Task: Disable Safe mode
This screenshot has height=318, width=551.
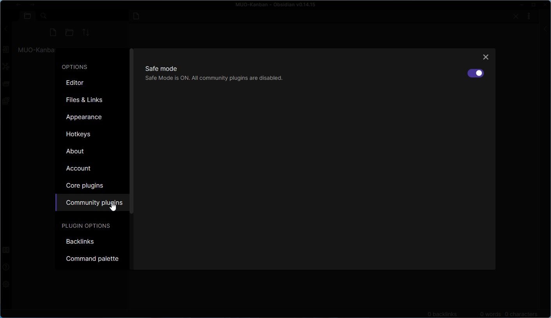Action: click(475, 73)
